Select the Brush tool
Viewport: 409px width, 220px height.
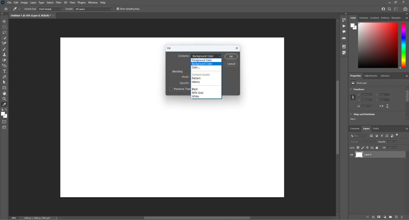[x=4, y=49]
